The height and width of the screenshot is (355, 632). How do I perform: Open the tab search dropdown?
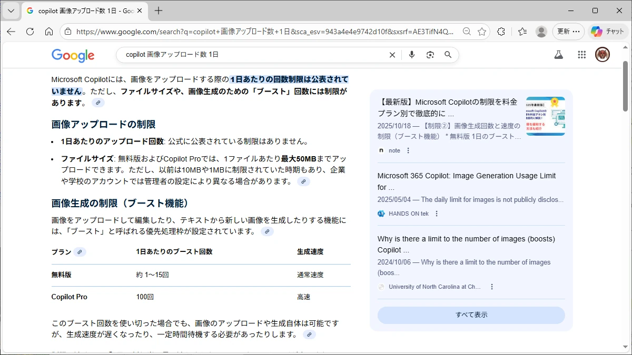tap(11, 11)
